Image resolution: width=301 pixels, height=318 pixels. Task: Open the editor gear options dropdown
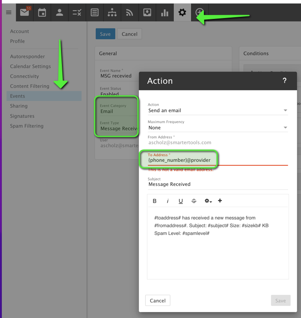(208, 201)
